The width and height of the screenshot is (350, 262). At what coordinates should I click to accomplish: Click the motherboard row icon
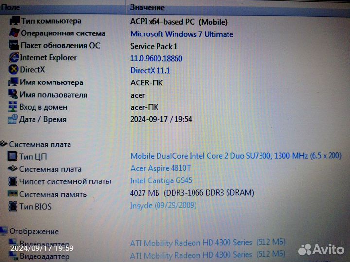point(13,169)
